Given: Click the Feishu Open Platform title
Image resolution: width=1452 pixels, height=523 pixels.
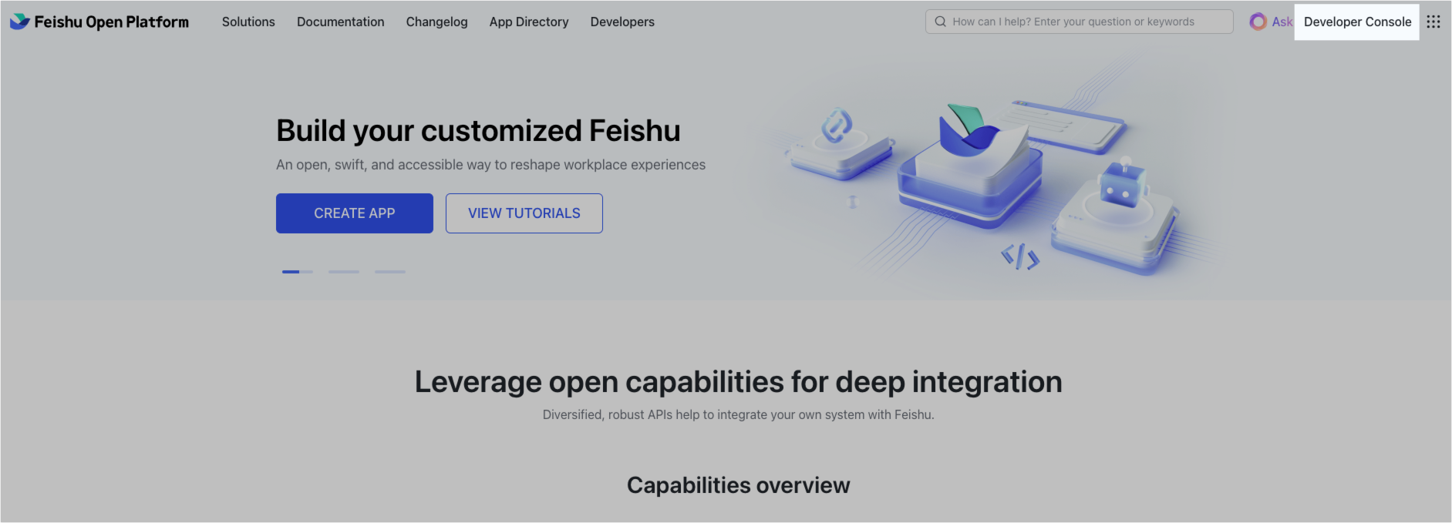Looking at the screenshot, I should pyautogui.click(x=112, y=22).
